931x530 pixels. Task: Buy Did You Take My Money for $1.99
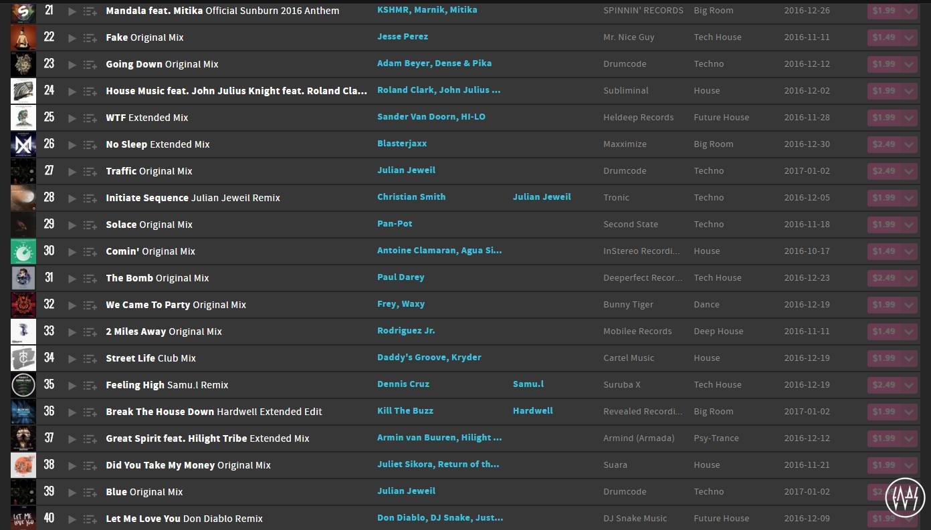point(884,465)
